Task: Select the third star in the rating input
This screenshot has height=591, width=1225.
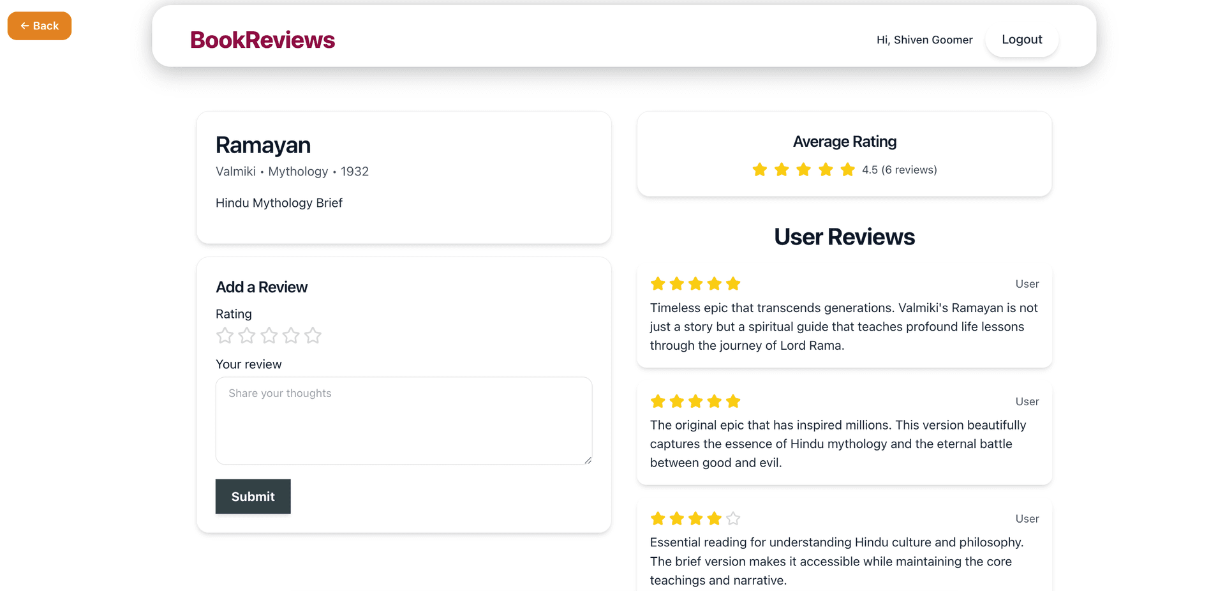Action: (x=269, y=335)
